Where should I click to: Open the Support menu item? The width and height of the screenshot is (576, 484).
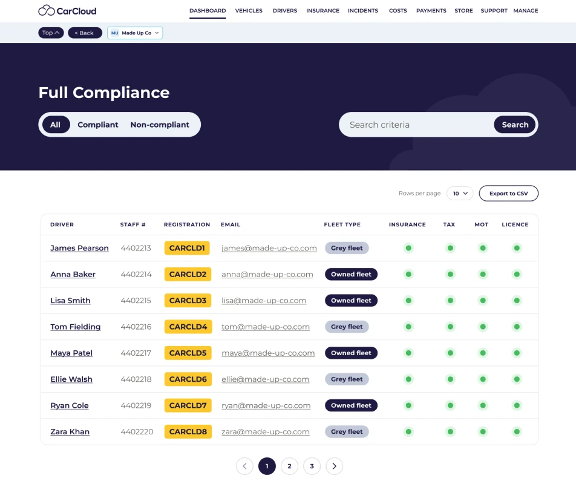click(x=494, y=11)
